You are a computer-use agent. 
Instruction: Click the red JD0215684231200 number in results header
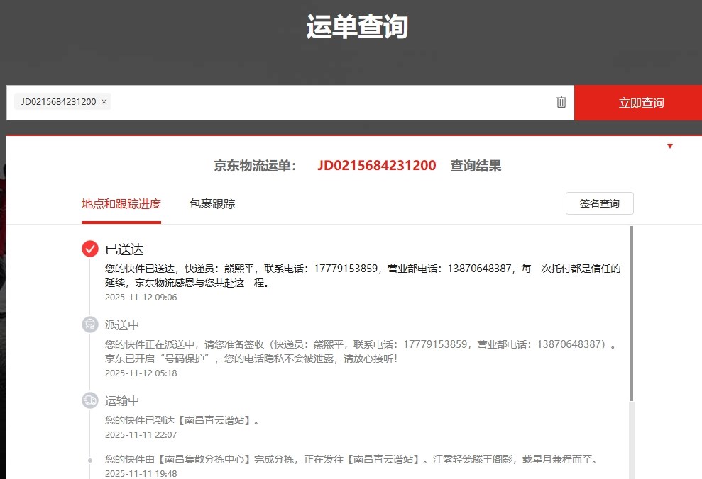[377, 166]
